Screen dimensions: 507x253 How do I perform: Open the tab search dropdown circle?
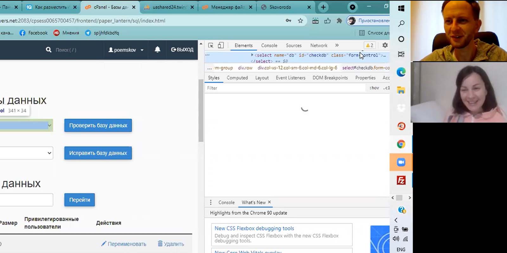click(x=352, y=7)
